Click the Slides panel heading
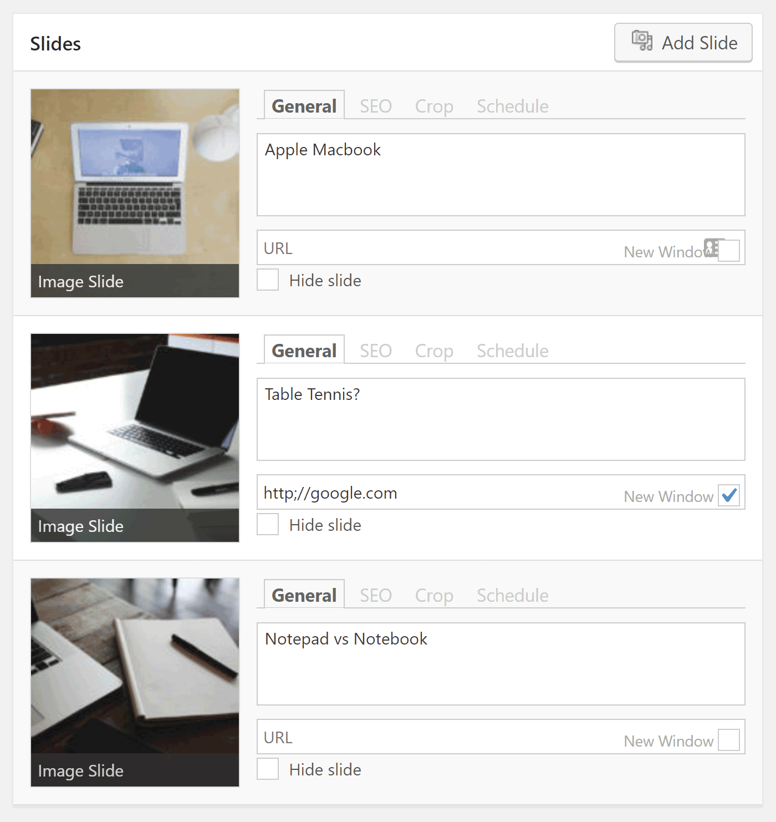776x822 pixels. 55,43
